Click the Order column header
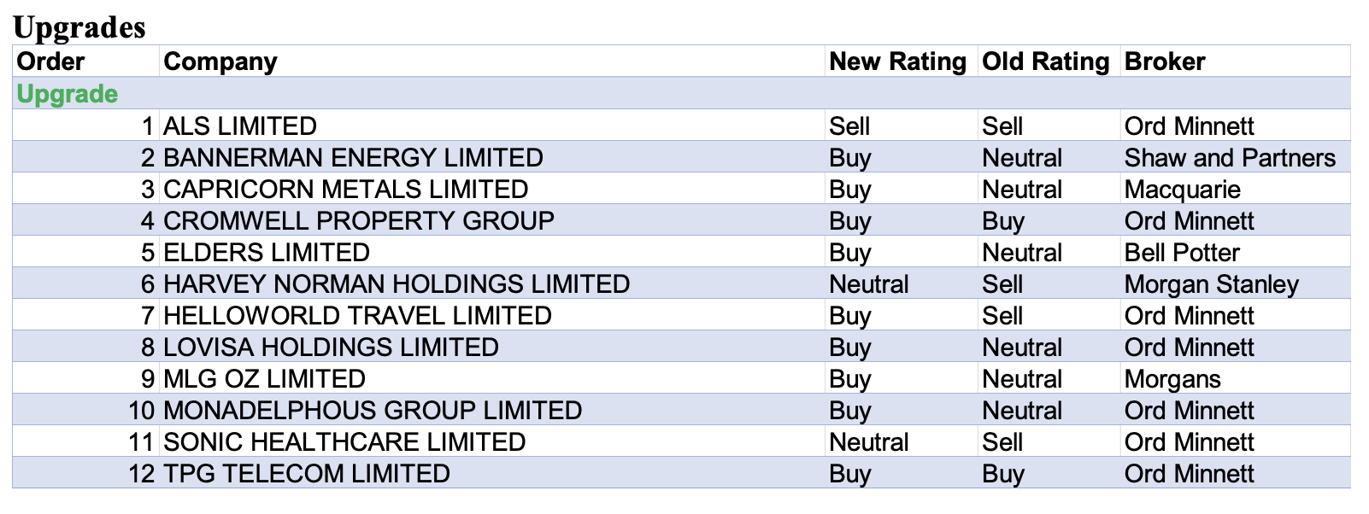Image resolution: width=1369 pixels, height=514 pixels. 51,61
